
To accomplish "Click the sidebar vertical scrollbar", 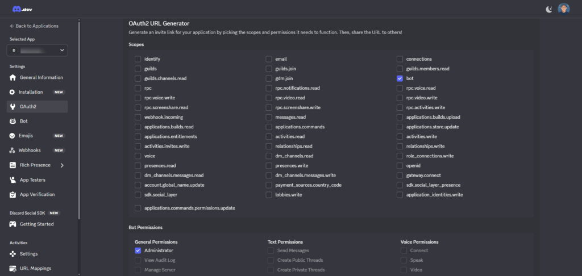I will click(79, 114).
